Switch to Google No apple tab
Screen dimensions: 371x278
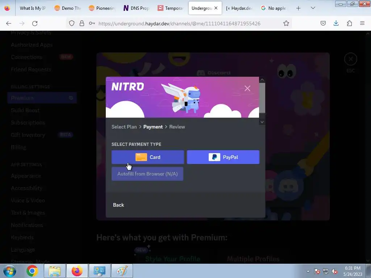point(274,8)
